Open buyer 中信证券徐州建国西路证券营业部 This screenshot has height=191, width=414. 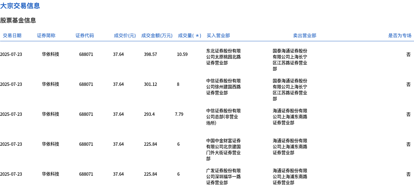(x=223, y=87)
